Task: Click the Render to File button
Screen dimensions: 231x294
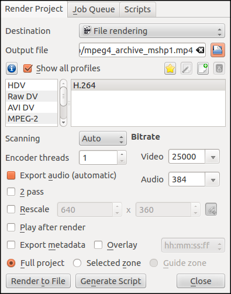Action: coord(38,281)
